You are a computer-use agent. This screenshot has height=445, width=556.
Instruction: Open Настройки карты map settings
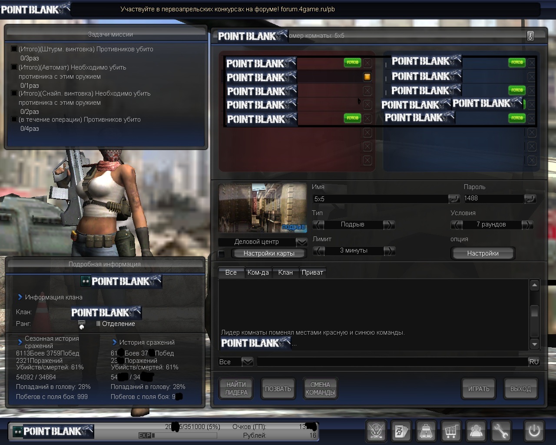pos(269,253)
